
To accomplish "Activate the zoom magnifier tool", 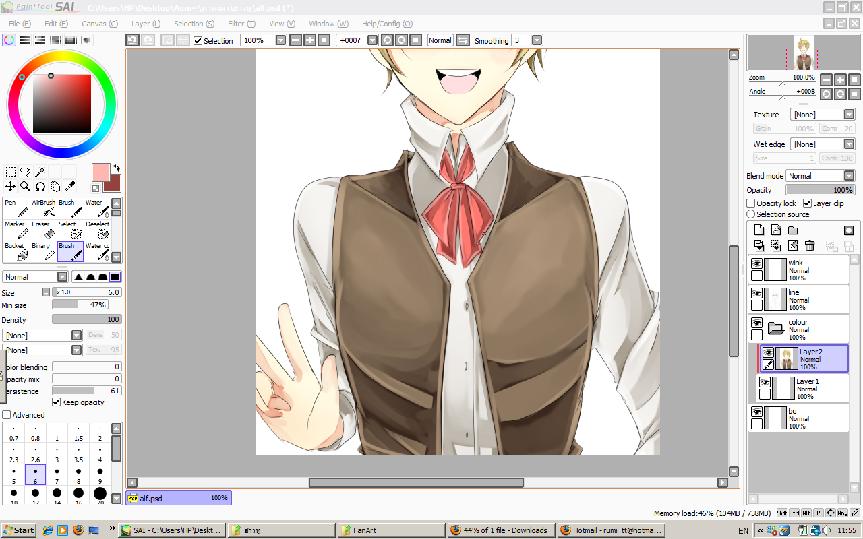I will 26,186.
